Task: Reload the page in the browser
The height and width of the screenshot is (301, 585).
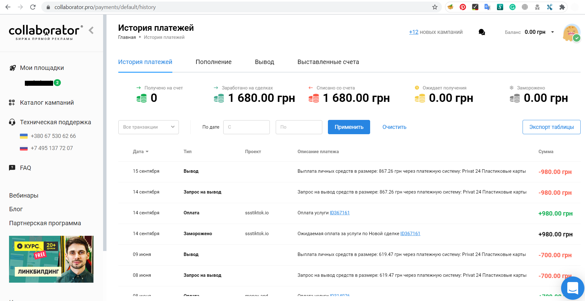Action: 33,7
